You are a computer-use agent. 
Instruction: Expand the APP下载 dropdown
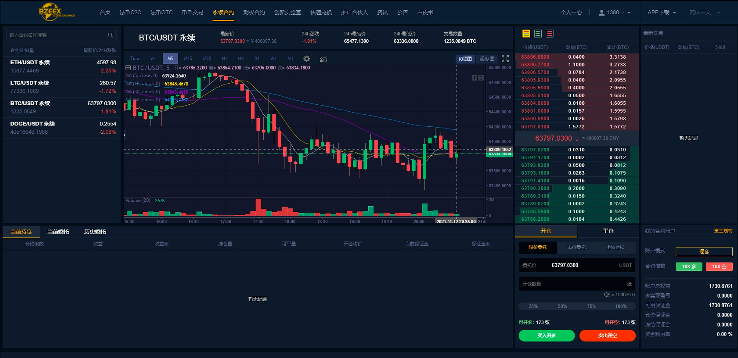click(662, 13)
